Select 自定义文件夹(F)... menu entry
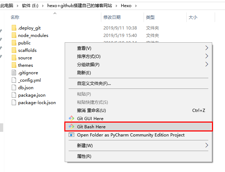The width and height of the screenshot is (225, 172). pyautogui.click(x=139, y=84)
